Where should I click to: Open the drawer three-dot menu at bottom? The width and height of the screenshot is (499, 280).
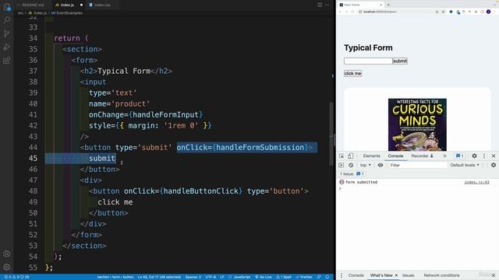(342, 275)
